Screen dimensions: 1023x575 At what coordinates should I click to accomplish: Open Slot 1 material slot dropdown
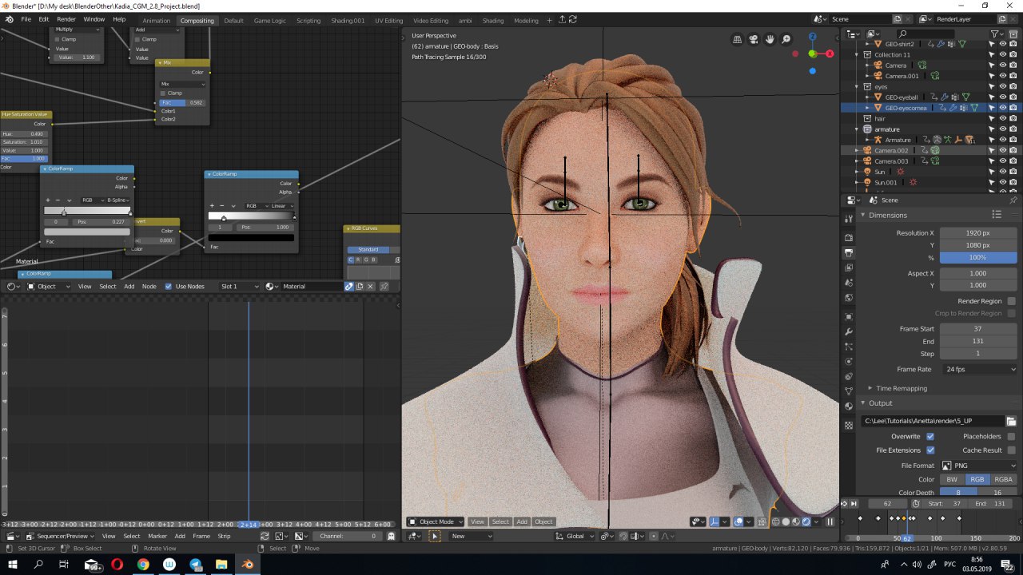click(240, 286)
